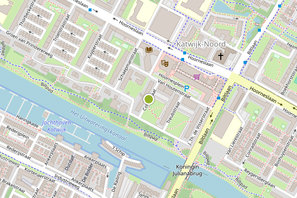This screenshot has width=297, height=198.
Task: Click the Rederijstraat street label
Action: pos(18,152)
